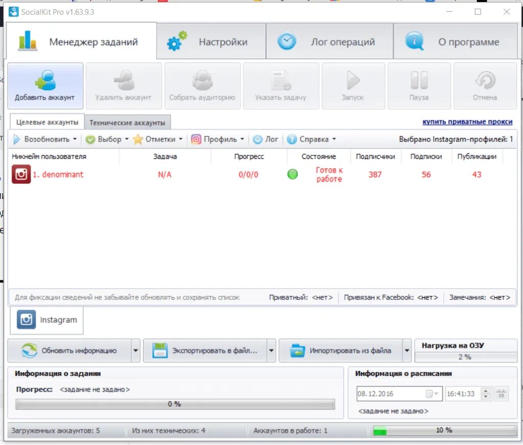Screen dimensions: 523x445
Task: Open the Лог операций tab
Action: click(329, 41)
